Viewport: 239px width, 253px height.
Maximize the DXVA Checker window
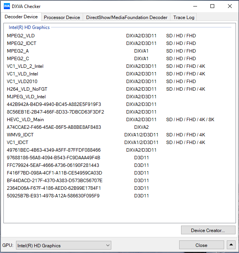[x=212, y=6]
